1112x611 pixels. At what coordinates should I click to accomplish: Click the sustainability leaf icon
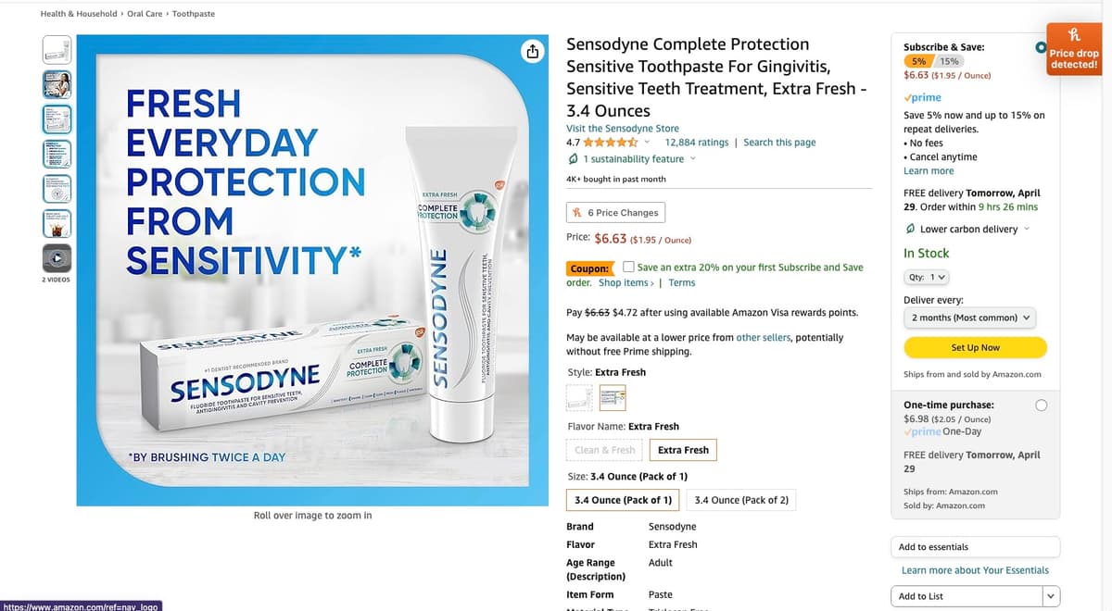pyautogui.click(x=574, y=159)
